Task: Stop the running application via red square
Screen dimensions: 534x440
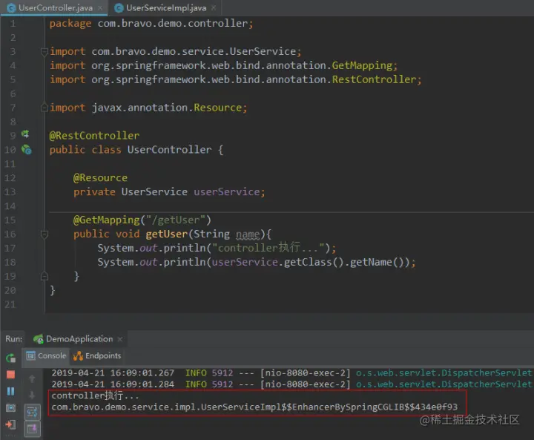Action: coord(10,375)
